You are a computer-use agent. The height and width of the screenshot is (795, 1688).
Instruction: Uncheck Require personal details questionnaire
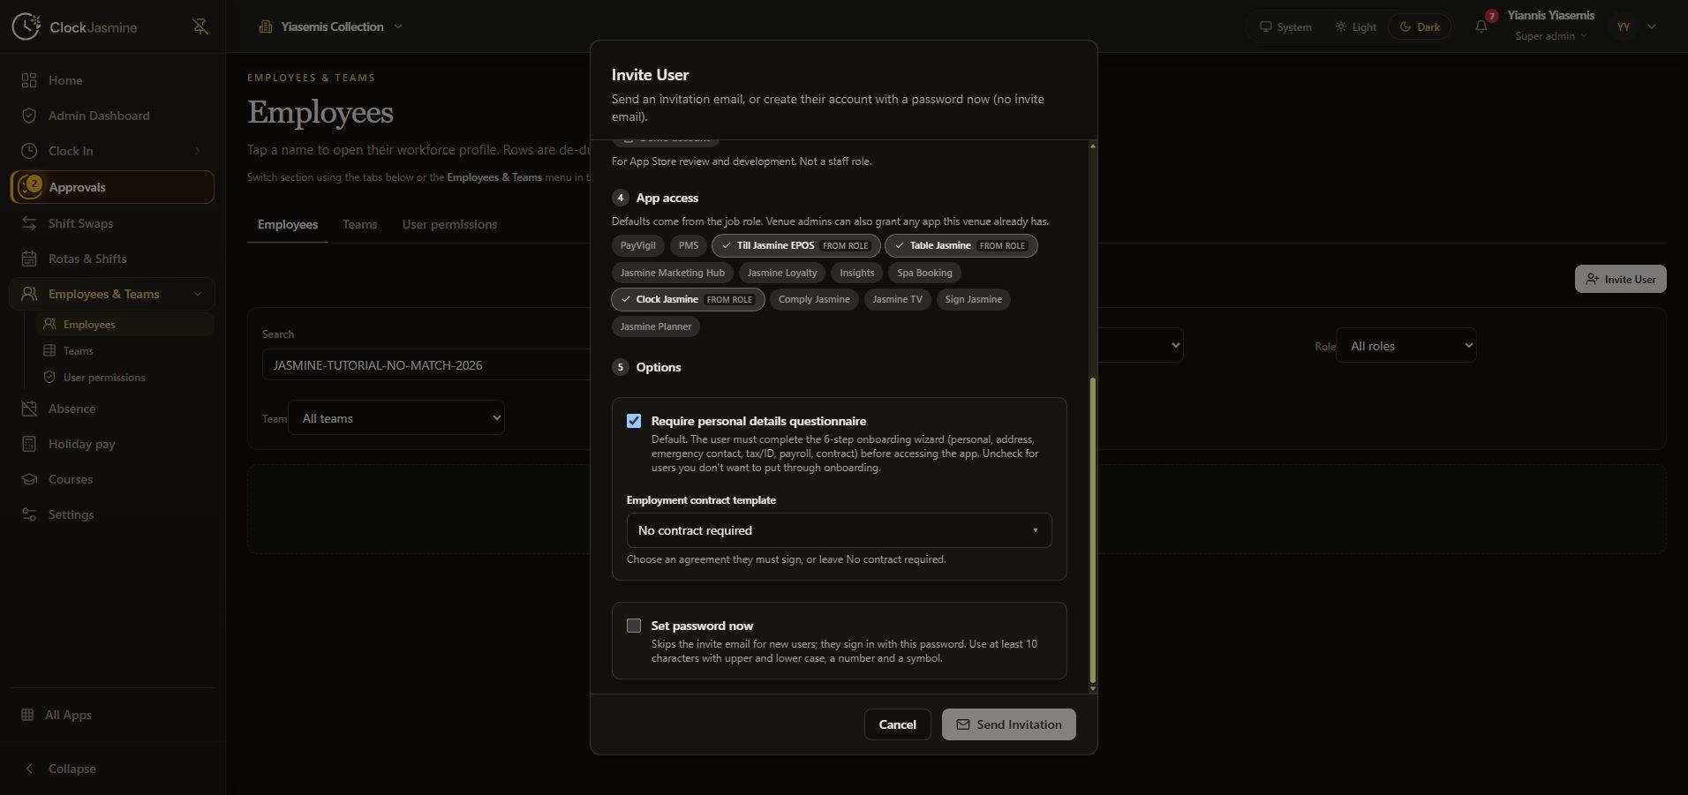634,421
